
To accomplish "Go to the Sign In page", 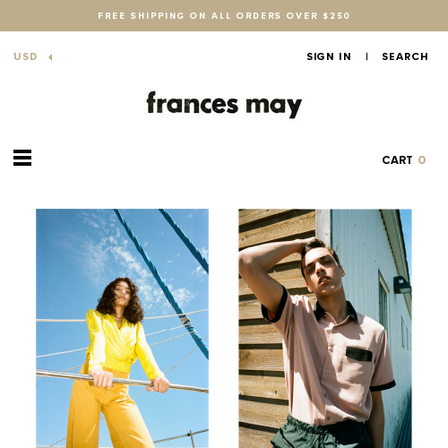I will tap(329, 56).
